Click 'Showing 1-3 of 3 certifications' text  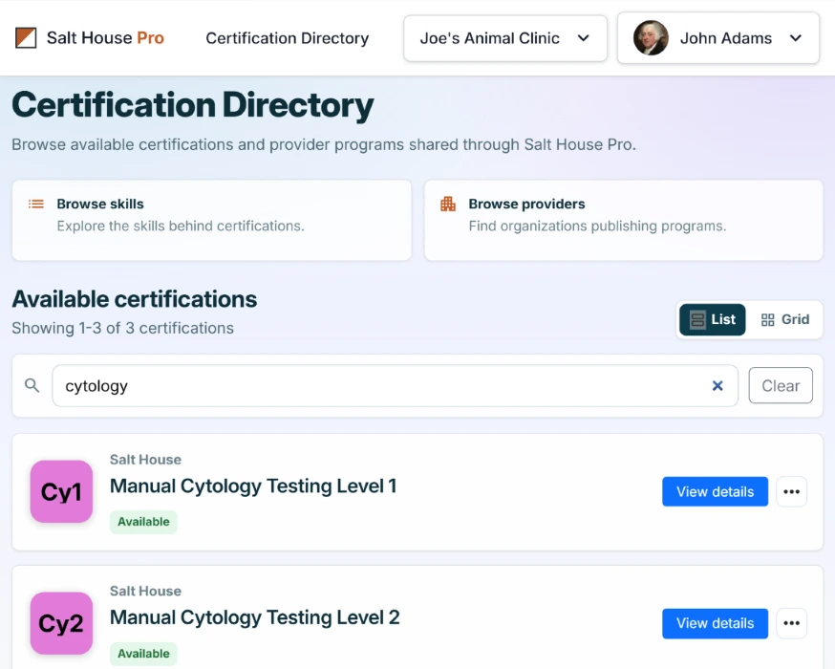click(x=122, y=328)
